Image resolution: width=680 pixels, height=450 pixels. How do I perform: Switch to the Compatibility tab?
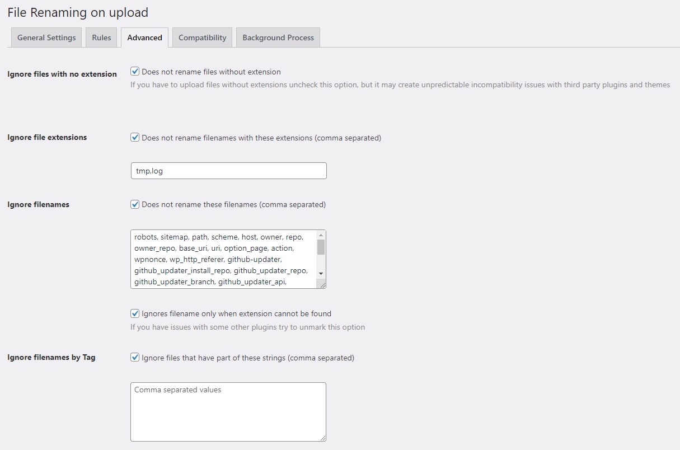202,37
